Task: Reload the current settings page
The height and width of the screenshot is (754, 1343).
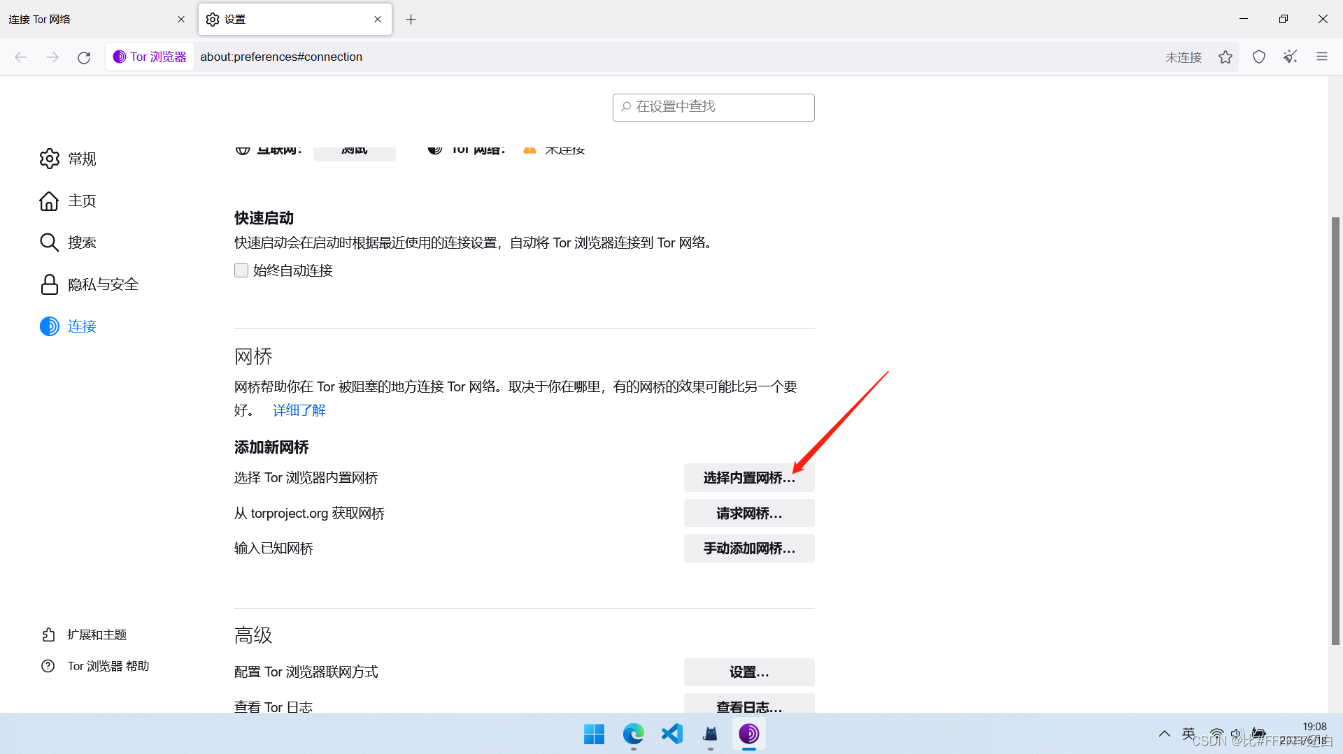Action: (x=84, y=57)
